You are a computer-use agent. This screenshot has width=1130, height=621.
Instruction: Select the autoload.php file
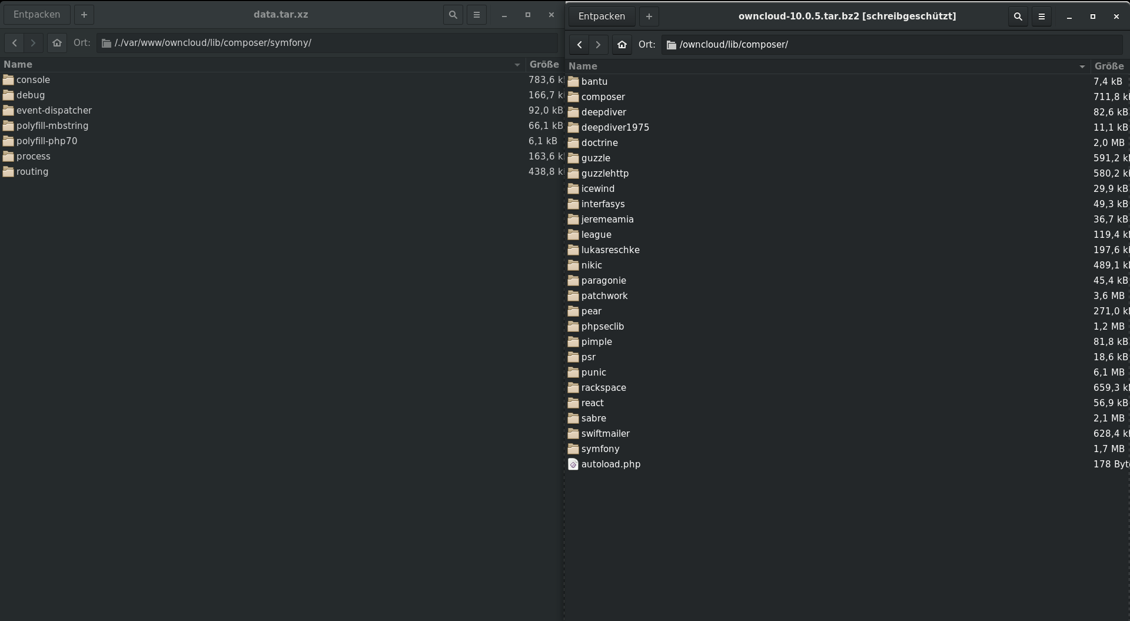[x=610, y=464]
